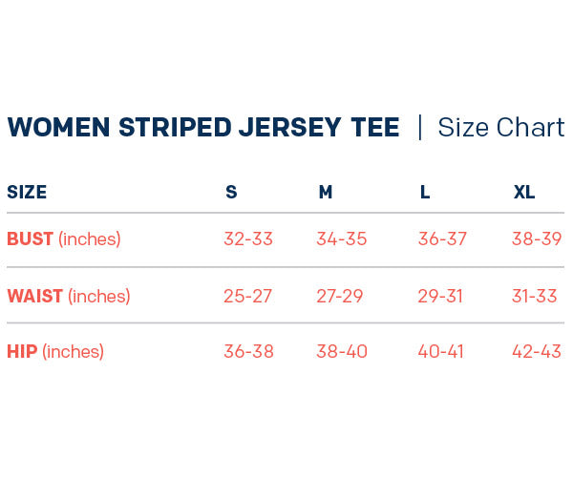Click hip measurement 40-41 for size L
This screenshot has width=573, height=477.
[x=441, y=352]
